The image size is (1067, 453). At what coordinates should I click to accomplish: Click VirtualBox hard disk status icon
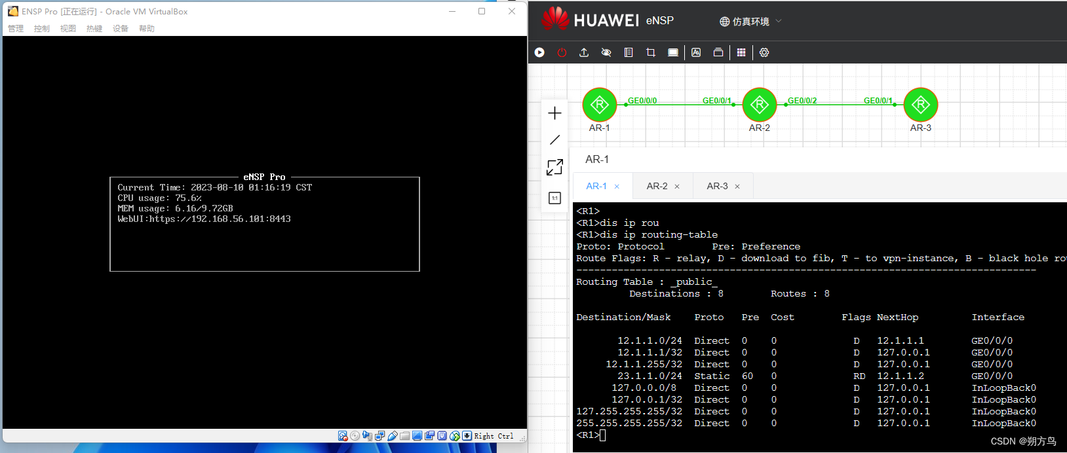click(x=343, y=436)
